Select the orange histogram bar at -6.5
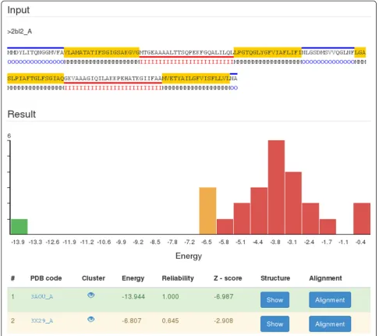The height and width of the screenshot is (336, 379). (207, 210)
